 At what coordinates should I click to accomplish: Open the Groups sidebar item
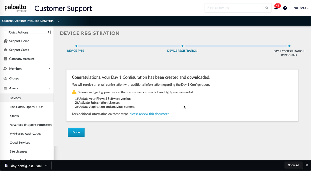pyautogui.click(x=14, y=79)
